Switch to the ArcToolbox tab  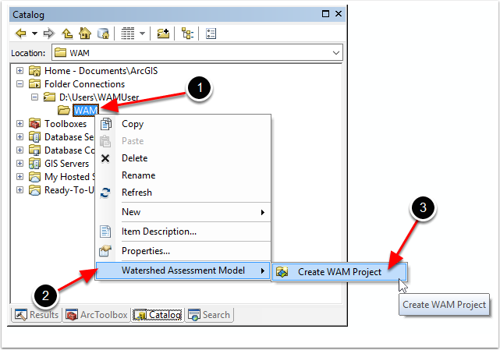coord(97,315)
